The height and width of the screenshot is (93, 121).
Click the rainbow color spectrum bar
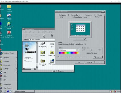(69, 53)
